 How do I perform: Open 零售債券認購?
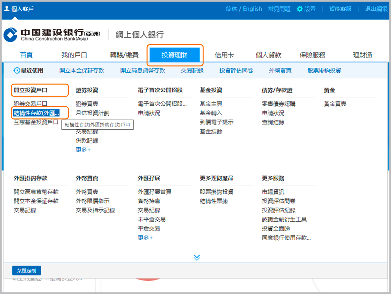click(x=279, y=104)
